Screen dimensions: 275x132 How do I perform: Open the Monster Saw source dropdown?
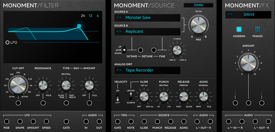[147, 18]
